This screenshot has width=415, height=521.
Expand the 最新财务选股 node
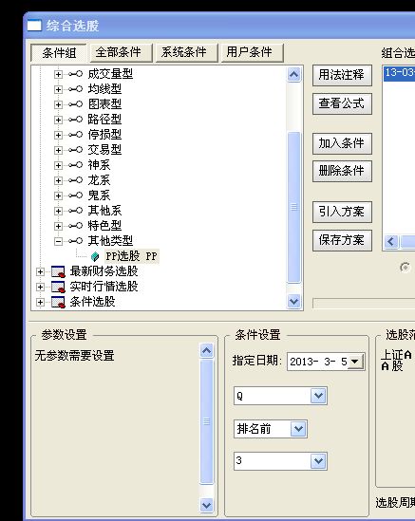tap(40, 271)
